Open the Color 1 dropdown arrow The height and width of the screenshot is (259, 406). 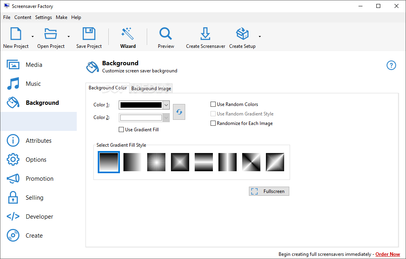pos(166,105)
